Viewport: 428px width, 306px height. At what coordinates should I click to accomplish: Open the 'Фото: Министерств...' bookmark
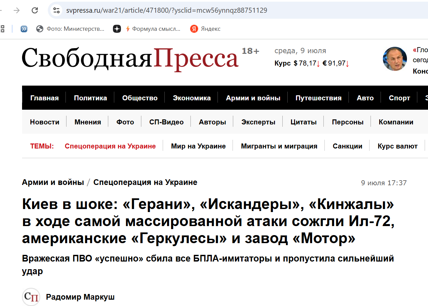click(x=70, y=29)
